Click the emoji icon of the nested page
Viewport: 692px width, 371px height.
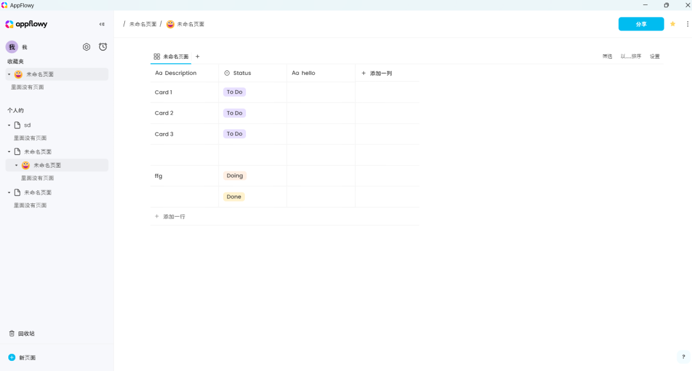tap(26, 165)
